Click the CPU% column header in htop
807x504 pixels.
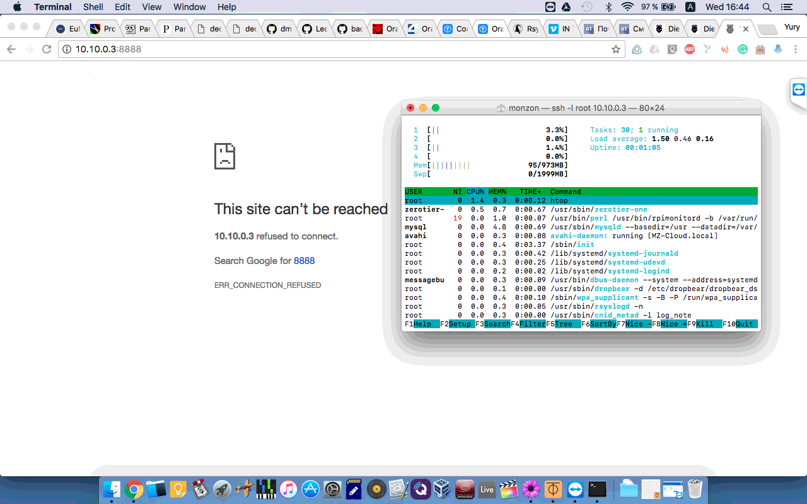(x=475, y=192)
